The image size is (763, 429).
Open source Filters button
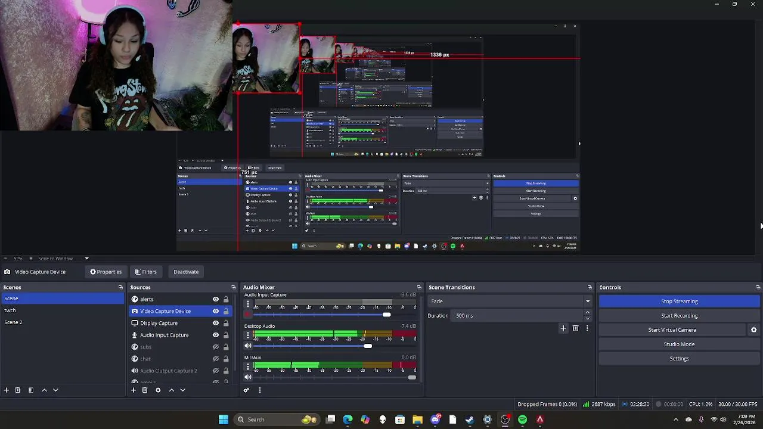click(x=146, y=272)
